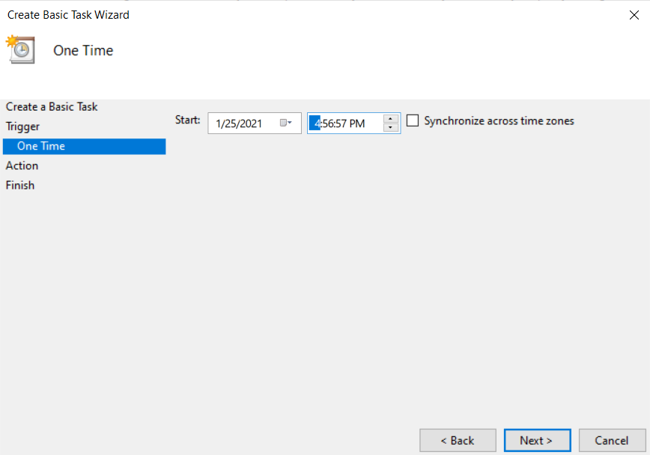Click the Create Basic Task Wizard title

(x=68, y=15)
